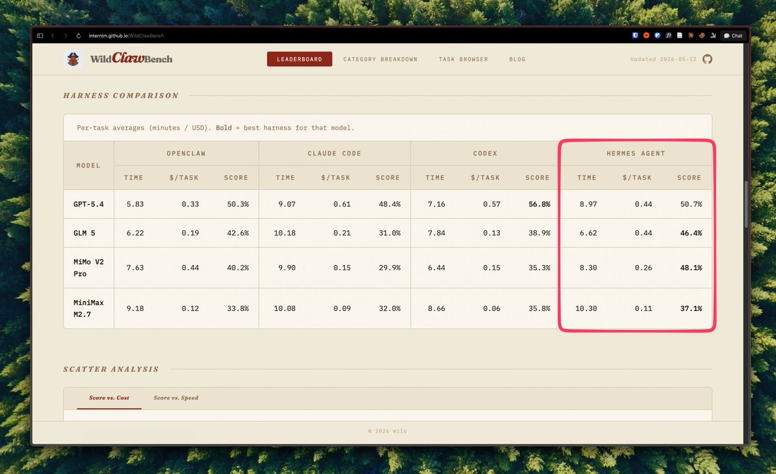This screenshot has height=474, width=776.
Task: Click the white document extension icon
Action: (680, 36)
